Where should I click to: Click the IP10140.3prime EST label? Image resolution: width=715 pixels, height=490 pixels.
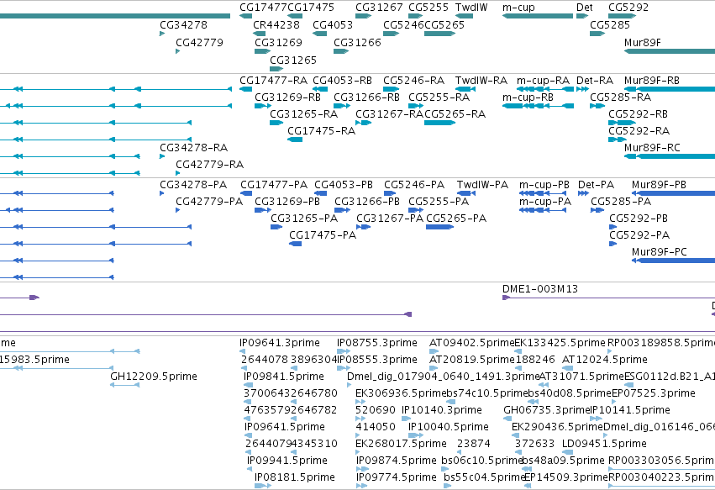click(441, 410)
